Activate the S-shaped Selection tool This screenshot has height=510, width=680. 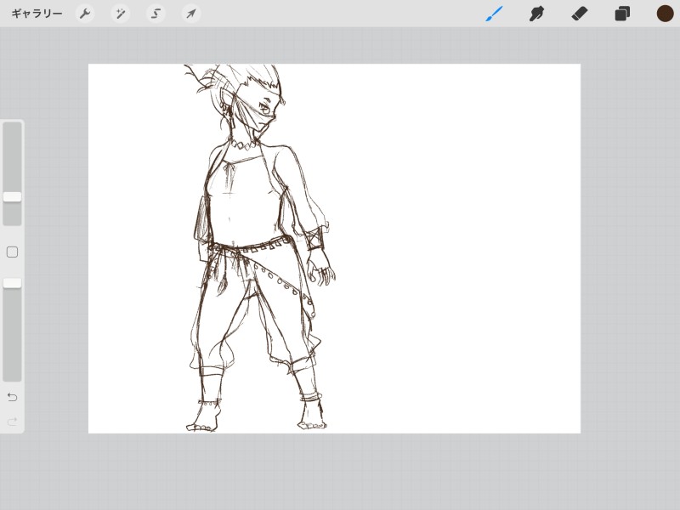156,14
